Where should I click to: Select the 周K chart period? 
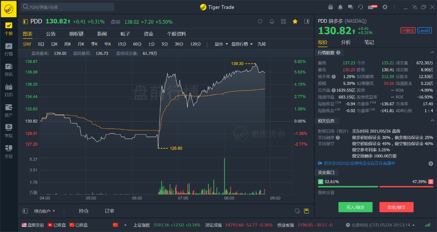68,44
